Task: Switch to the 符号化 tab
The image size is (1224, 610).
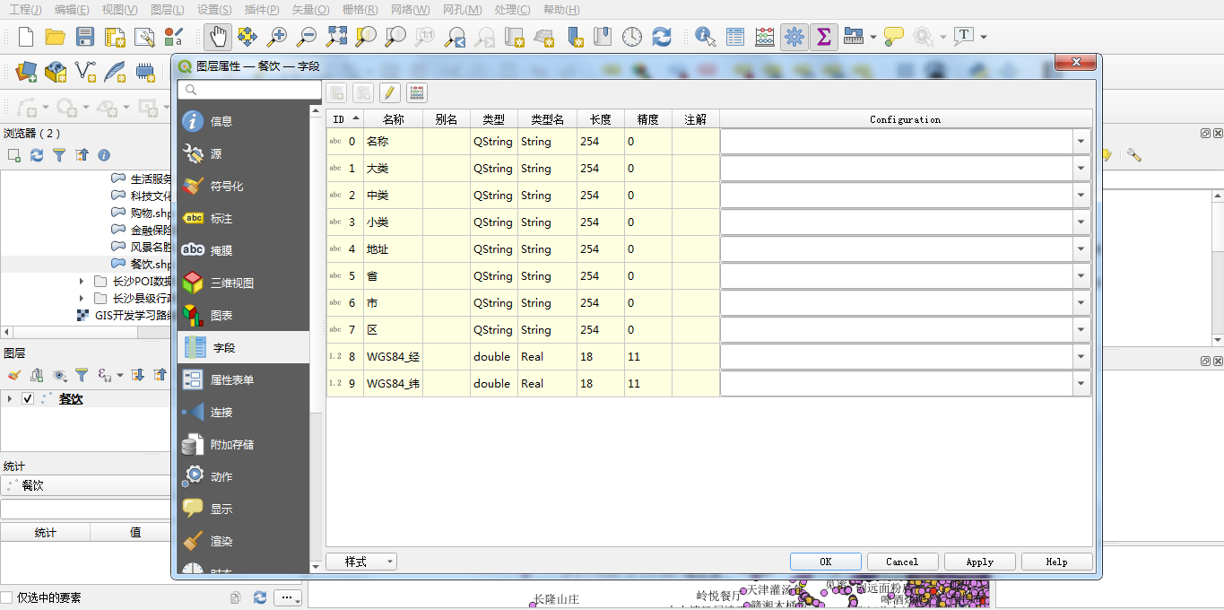Action: [243, 186]
